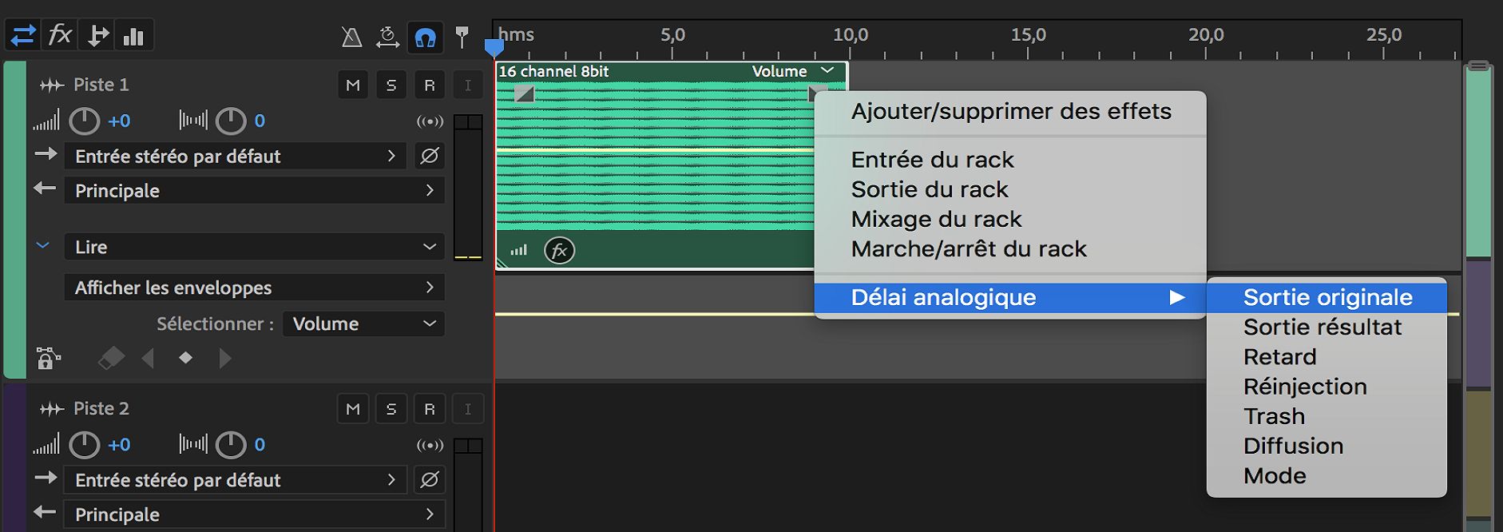Toggle polarity reverse on Piste 1
This screenshot has width=1503, height=532.
(430, 156)
